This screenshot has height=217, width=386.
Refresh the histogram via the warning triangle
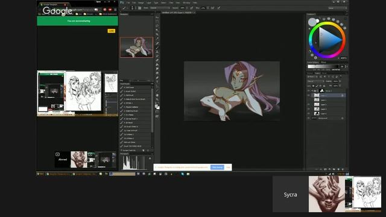pos(150,159)
